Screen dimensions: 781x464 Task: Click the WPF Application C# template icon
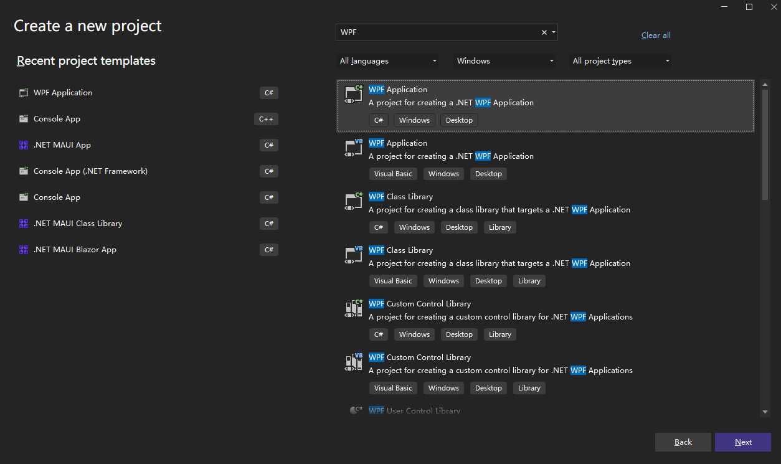tap(353, 94)
